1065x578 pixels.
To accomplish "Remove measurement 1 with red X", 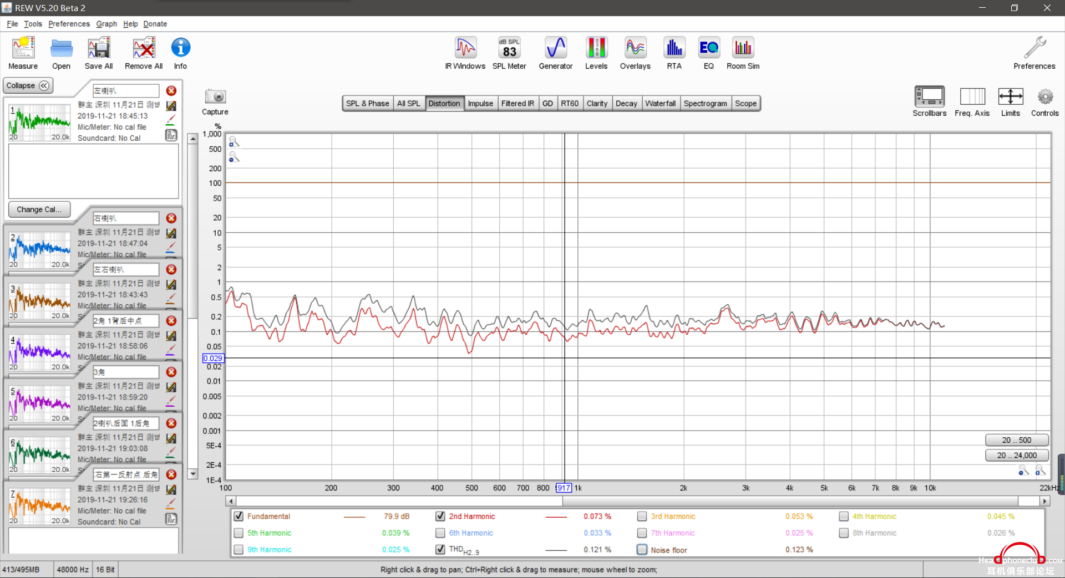I will (171, 90).
